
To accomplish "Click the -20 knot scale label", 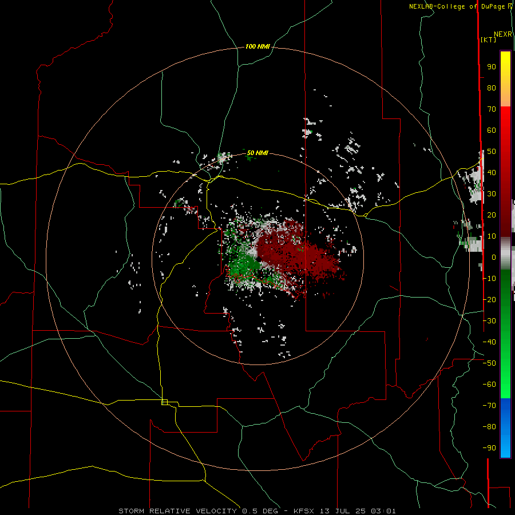I will 489,300.
